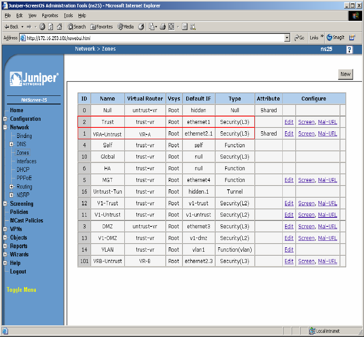Click the ethernet2.3 default interface cell
This screenshot has width=364, height=337.
tap(199, 261)
